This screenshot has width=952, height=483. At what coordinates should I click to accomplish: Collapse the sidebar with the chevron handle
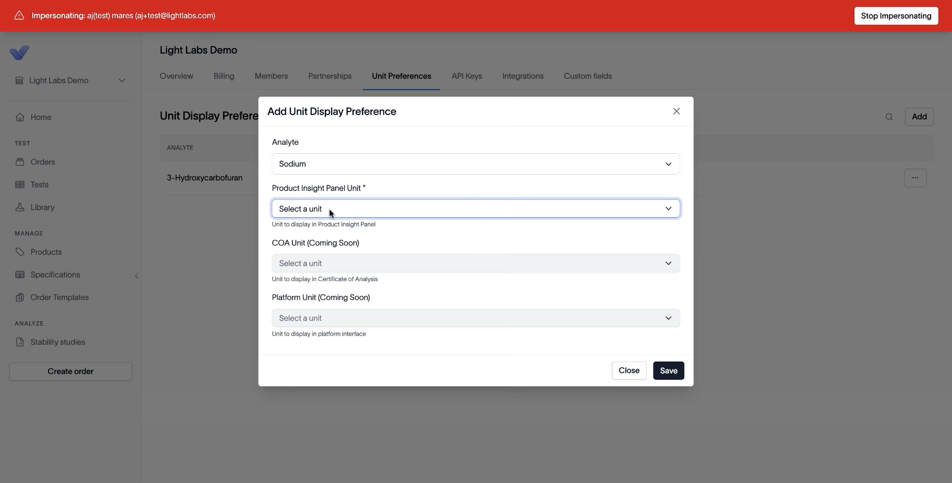[x=137, y=276]
